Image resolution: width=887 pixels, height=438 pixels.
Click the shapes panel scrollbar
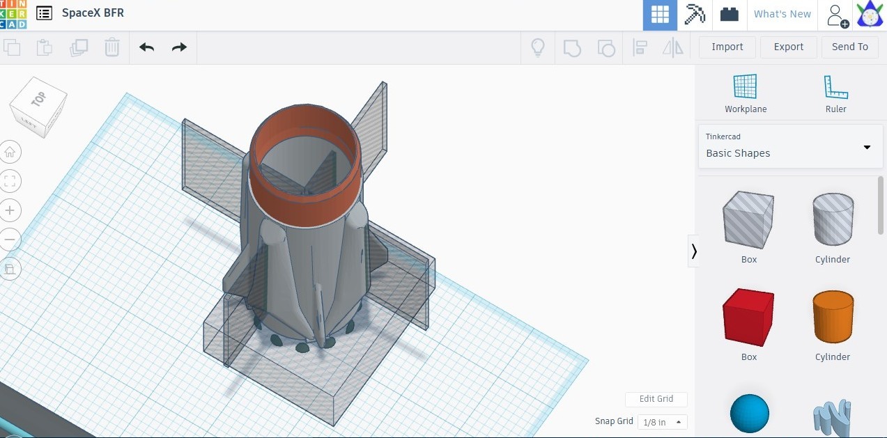pyautogui.click(x=881, y=205)
